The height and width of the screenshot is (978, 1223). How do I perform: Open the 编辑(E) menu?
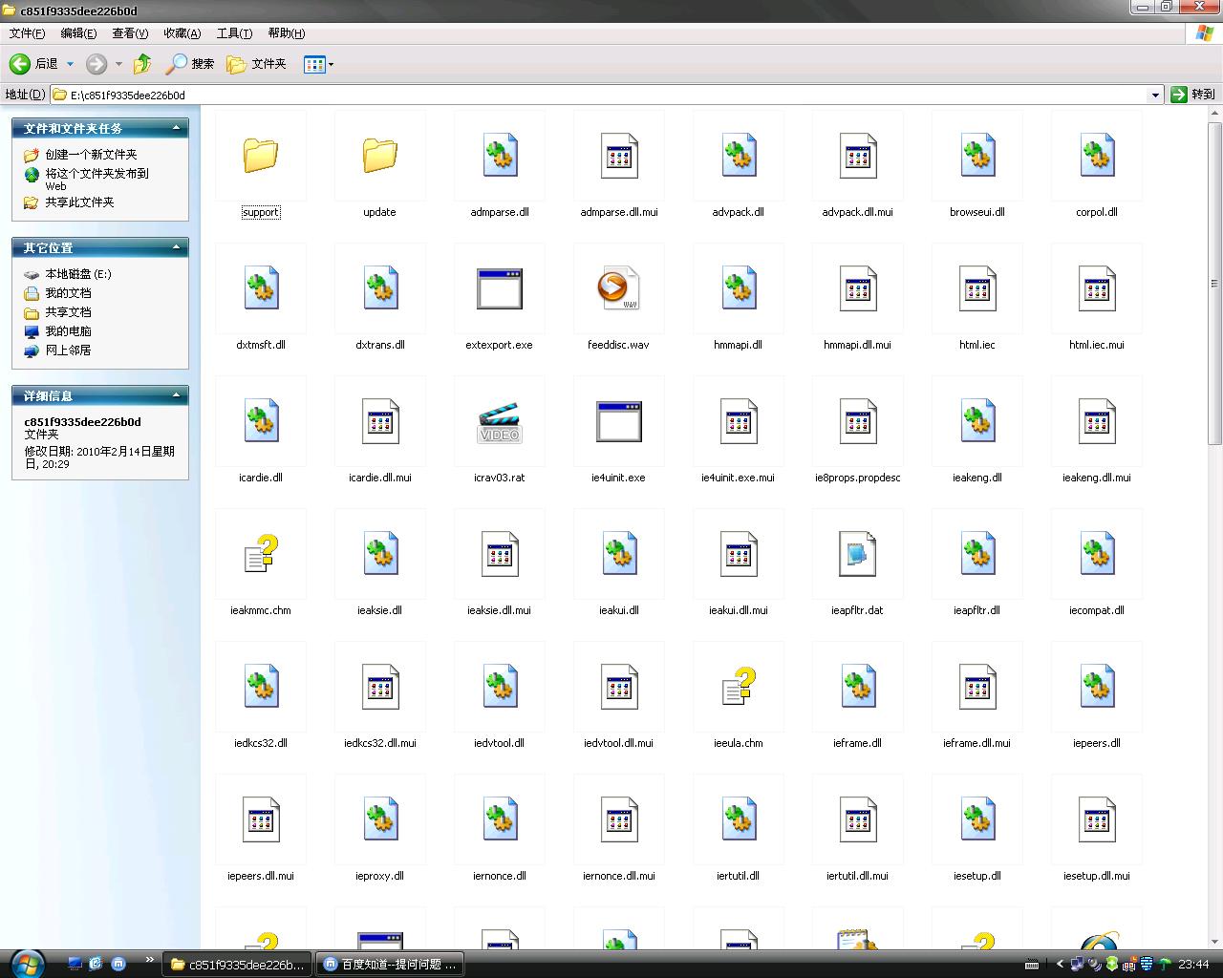point(78,33)
